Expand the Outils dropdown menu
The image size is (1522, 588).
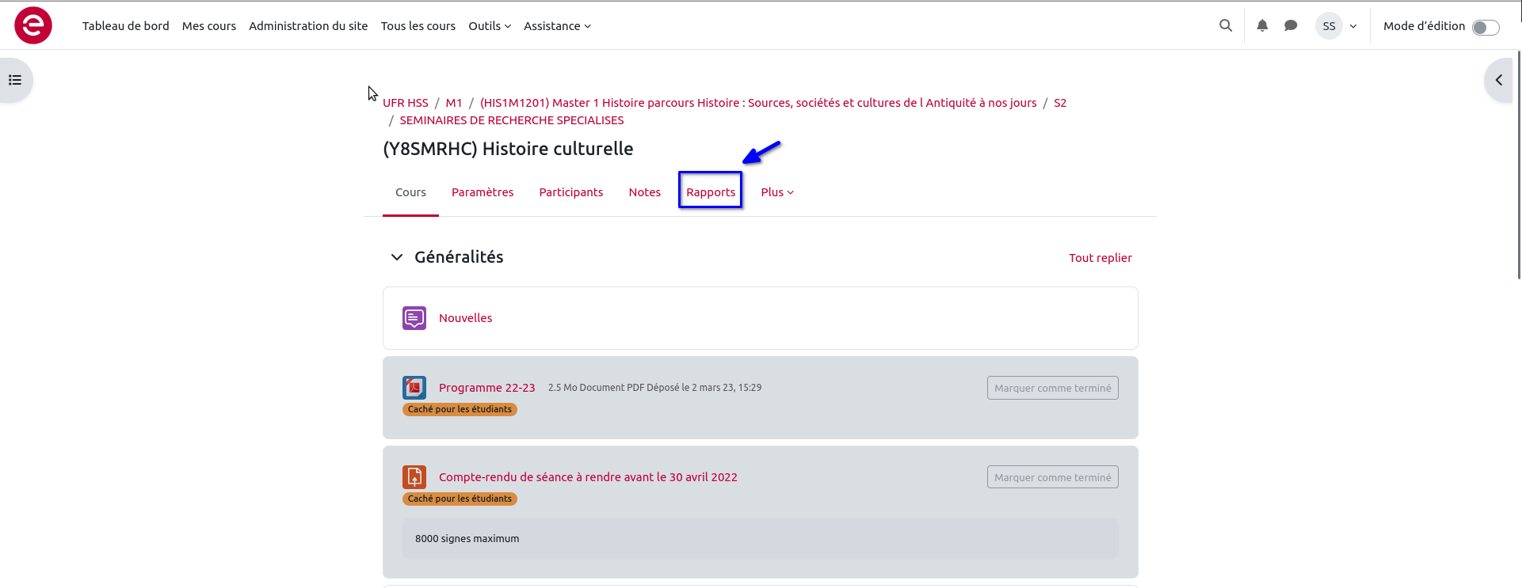(x=489, y=26)
